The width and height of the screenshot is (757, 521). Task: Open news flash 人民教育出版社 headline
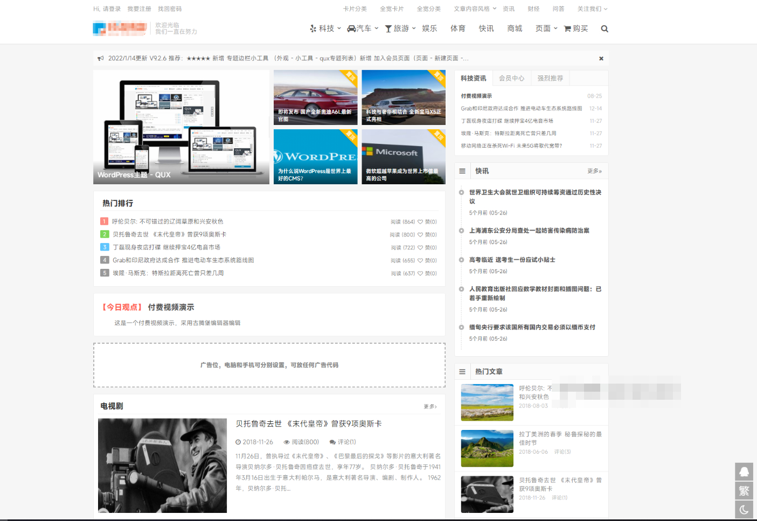pyautogui.click(x=535, y=294)
